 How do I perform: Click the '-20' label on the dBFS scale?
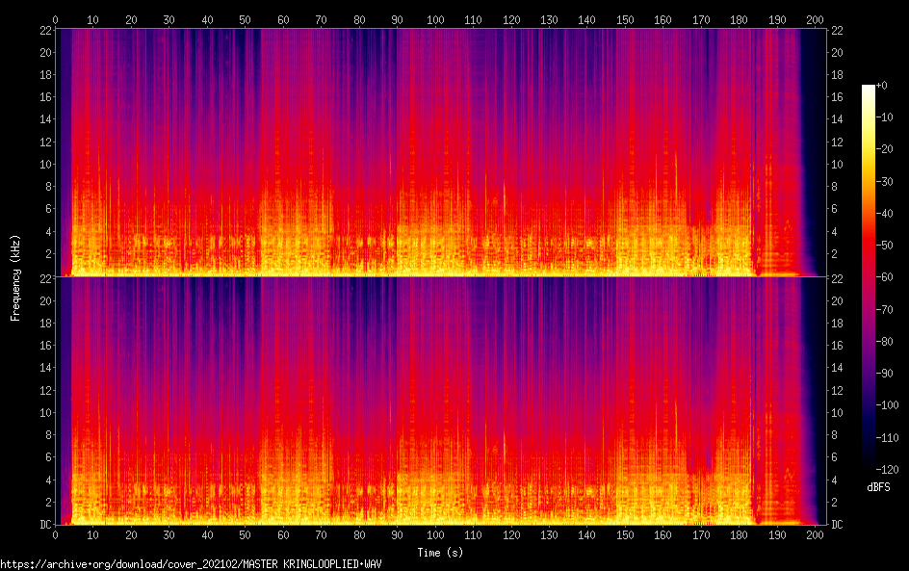884,149
